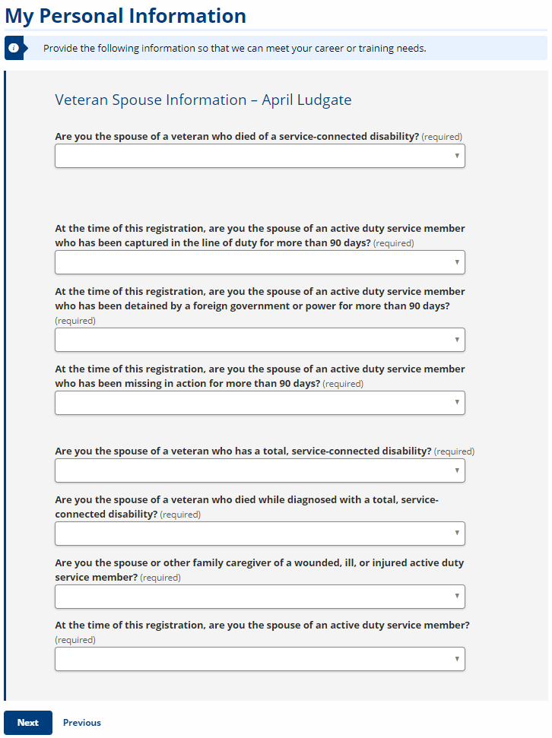Click the Veteran Spouse Information heading

point(203,100)
